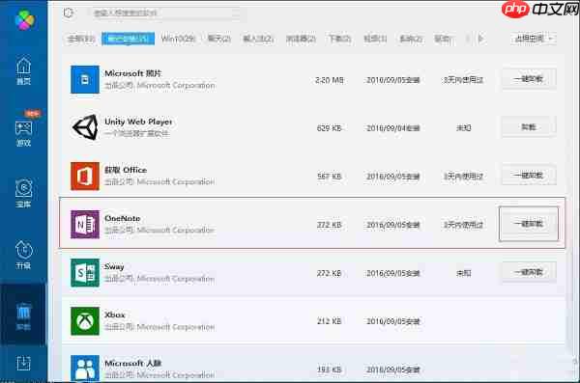580x383 pixels.
Task: Switch to the 全部 all-software tab
Action: pos(81,39)
